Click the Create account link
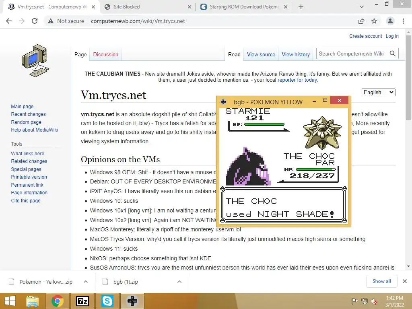The height and width of the screenshot is (309, 412). 365,36
